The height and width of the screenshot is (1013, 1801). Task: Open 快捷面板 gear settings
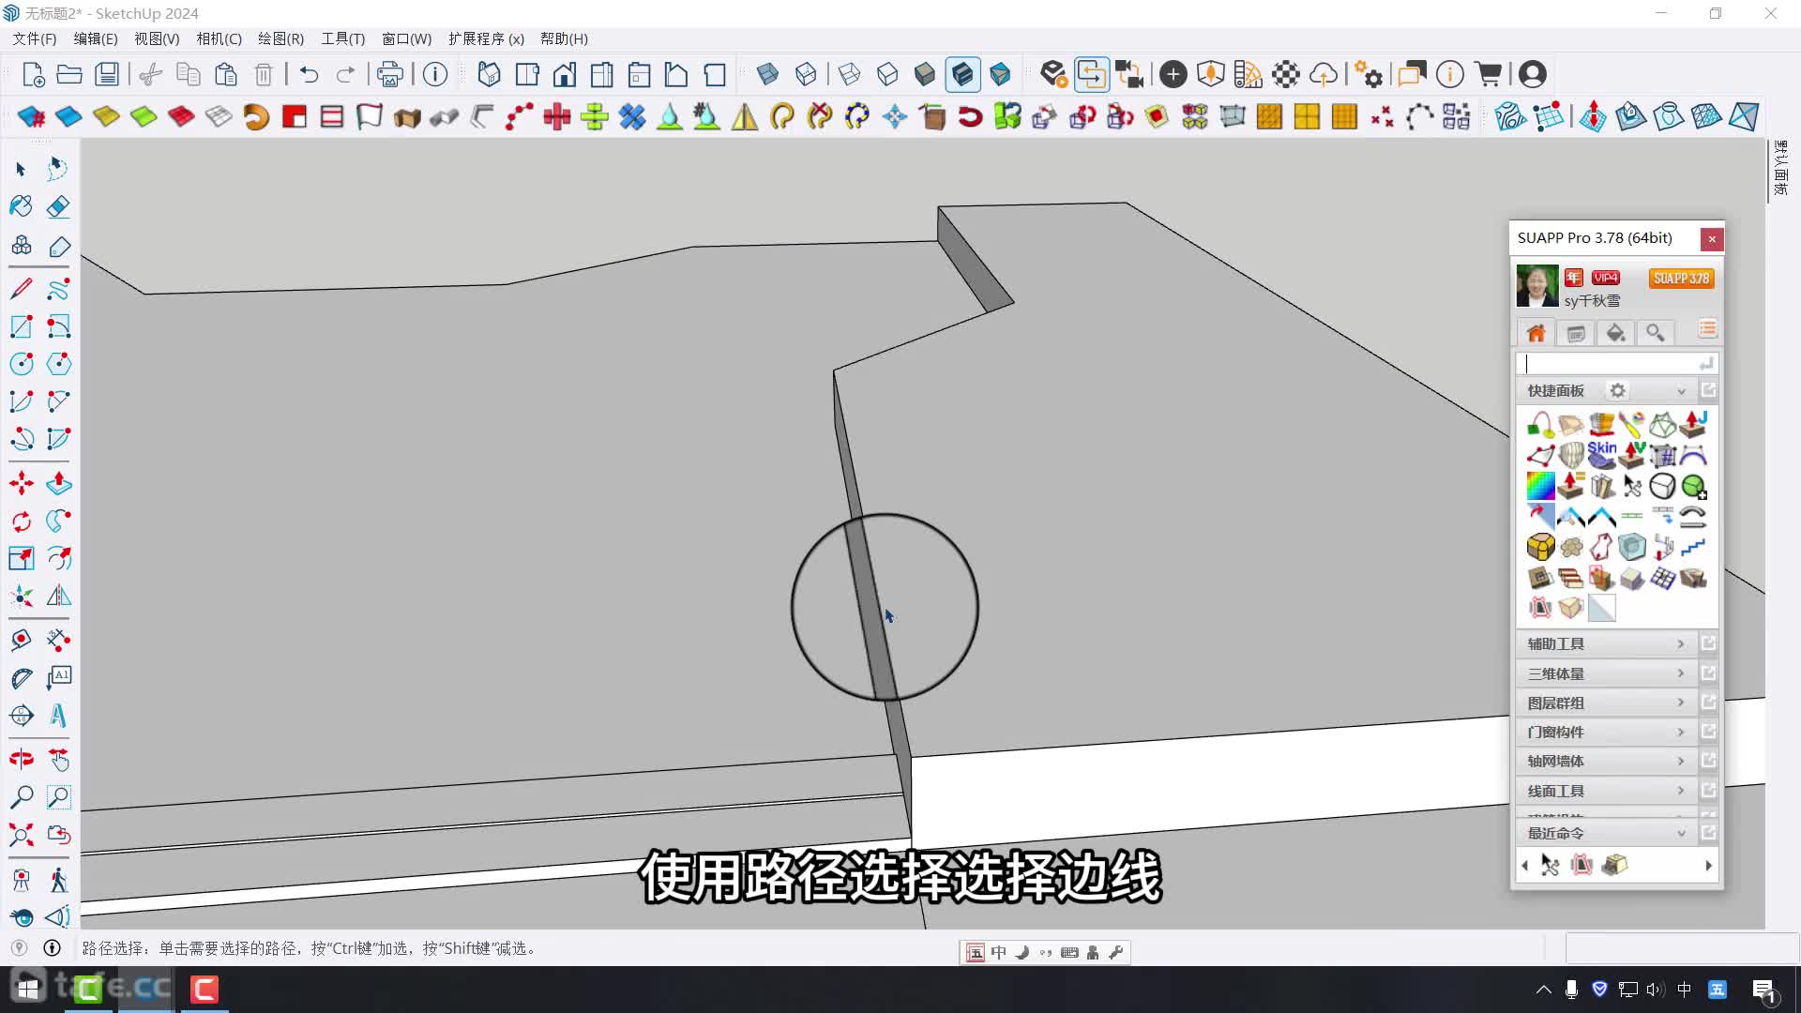click(x=1617, y=390)
